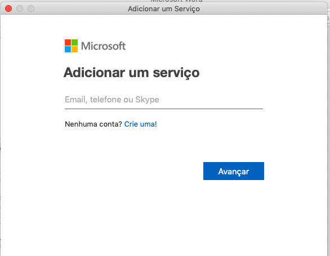
Task: Focus the Email, telefone ou Skype field
Action: pos(164,100)
